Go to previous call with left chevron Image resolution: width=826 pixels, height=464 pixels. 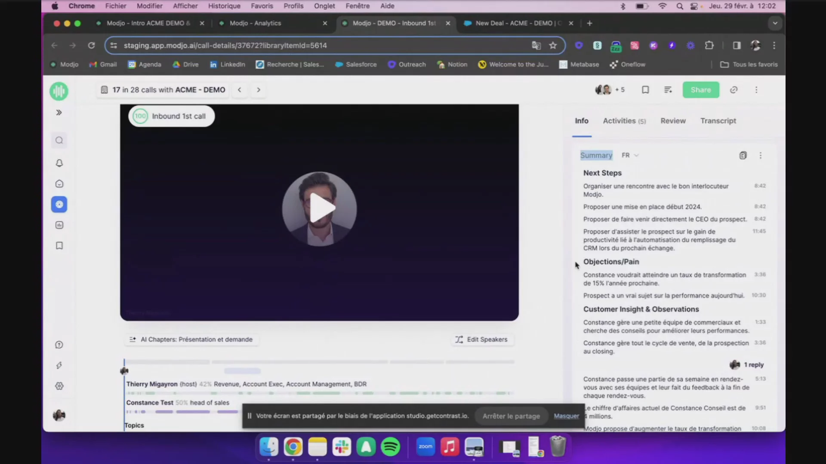(x=240, y=90)
